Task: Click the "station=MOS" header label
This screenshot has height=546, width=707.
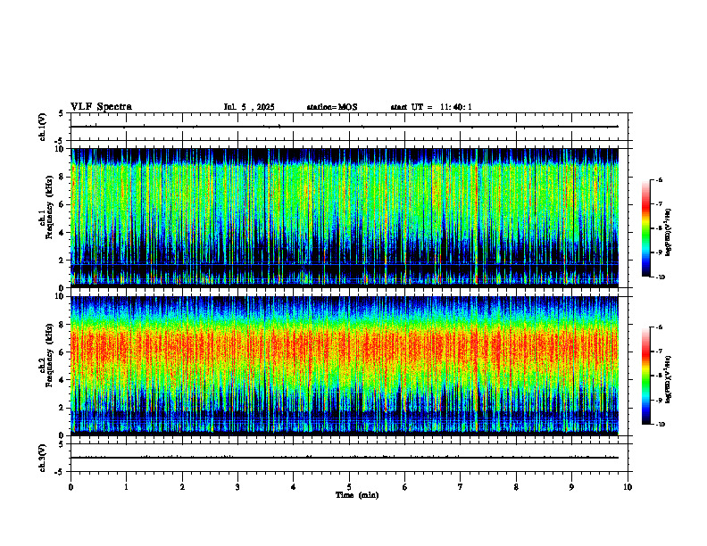Action: (x=332, y=107)
